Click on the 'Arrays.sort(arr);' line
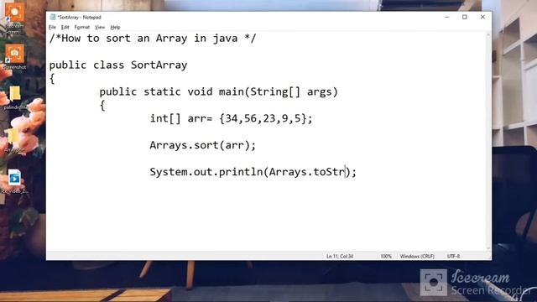Viewport: 537px width, 302px height. tap(203, 145)
